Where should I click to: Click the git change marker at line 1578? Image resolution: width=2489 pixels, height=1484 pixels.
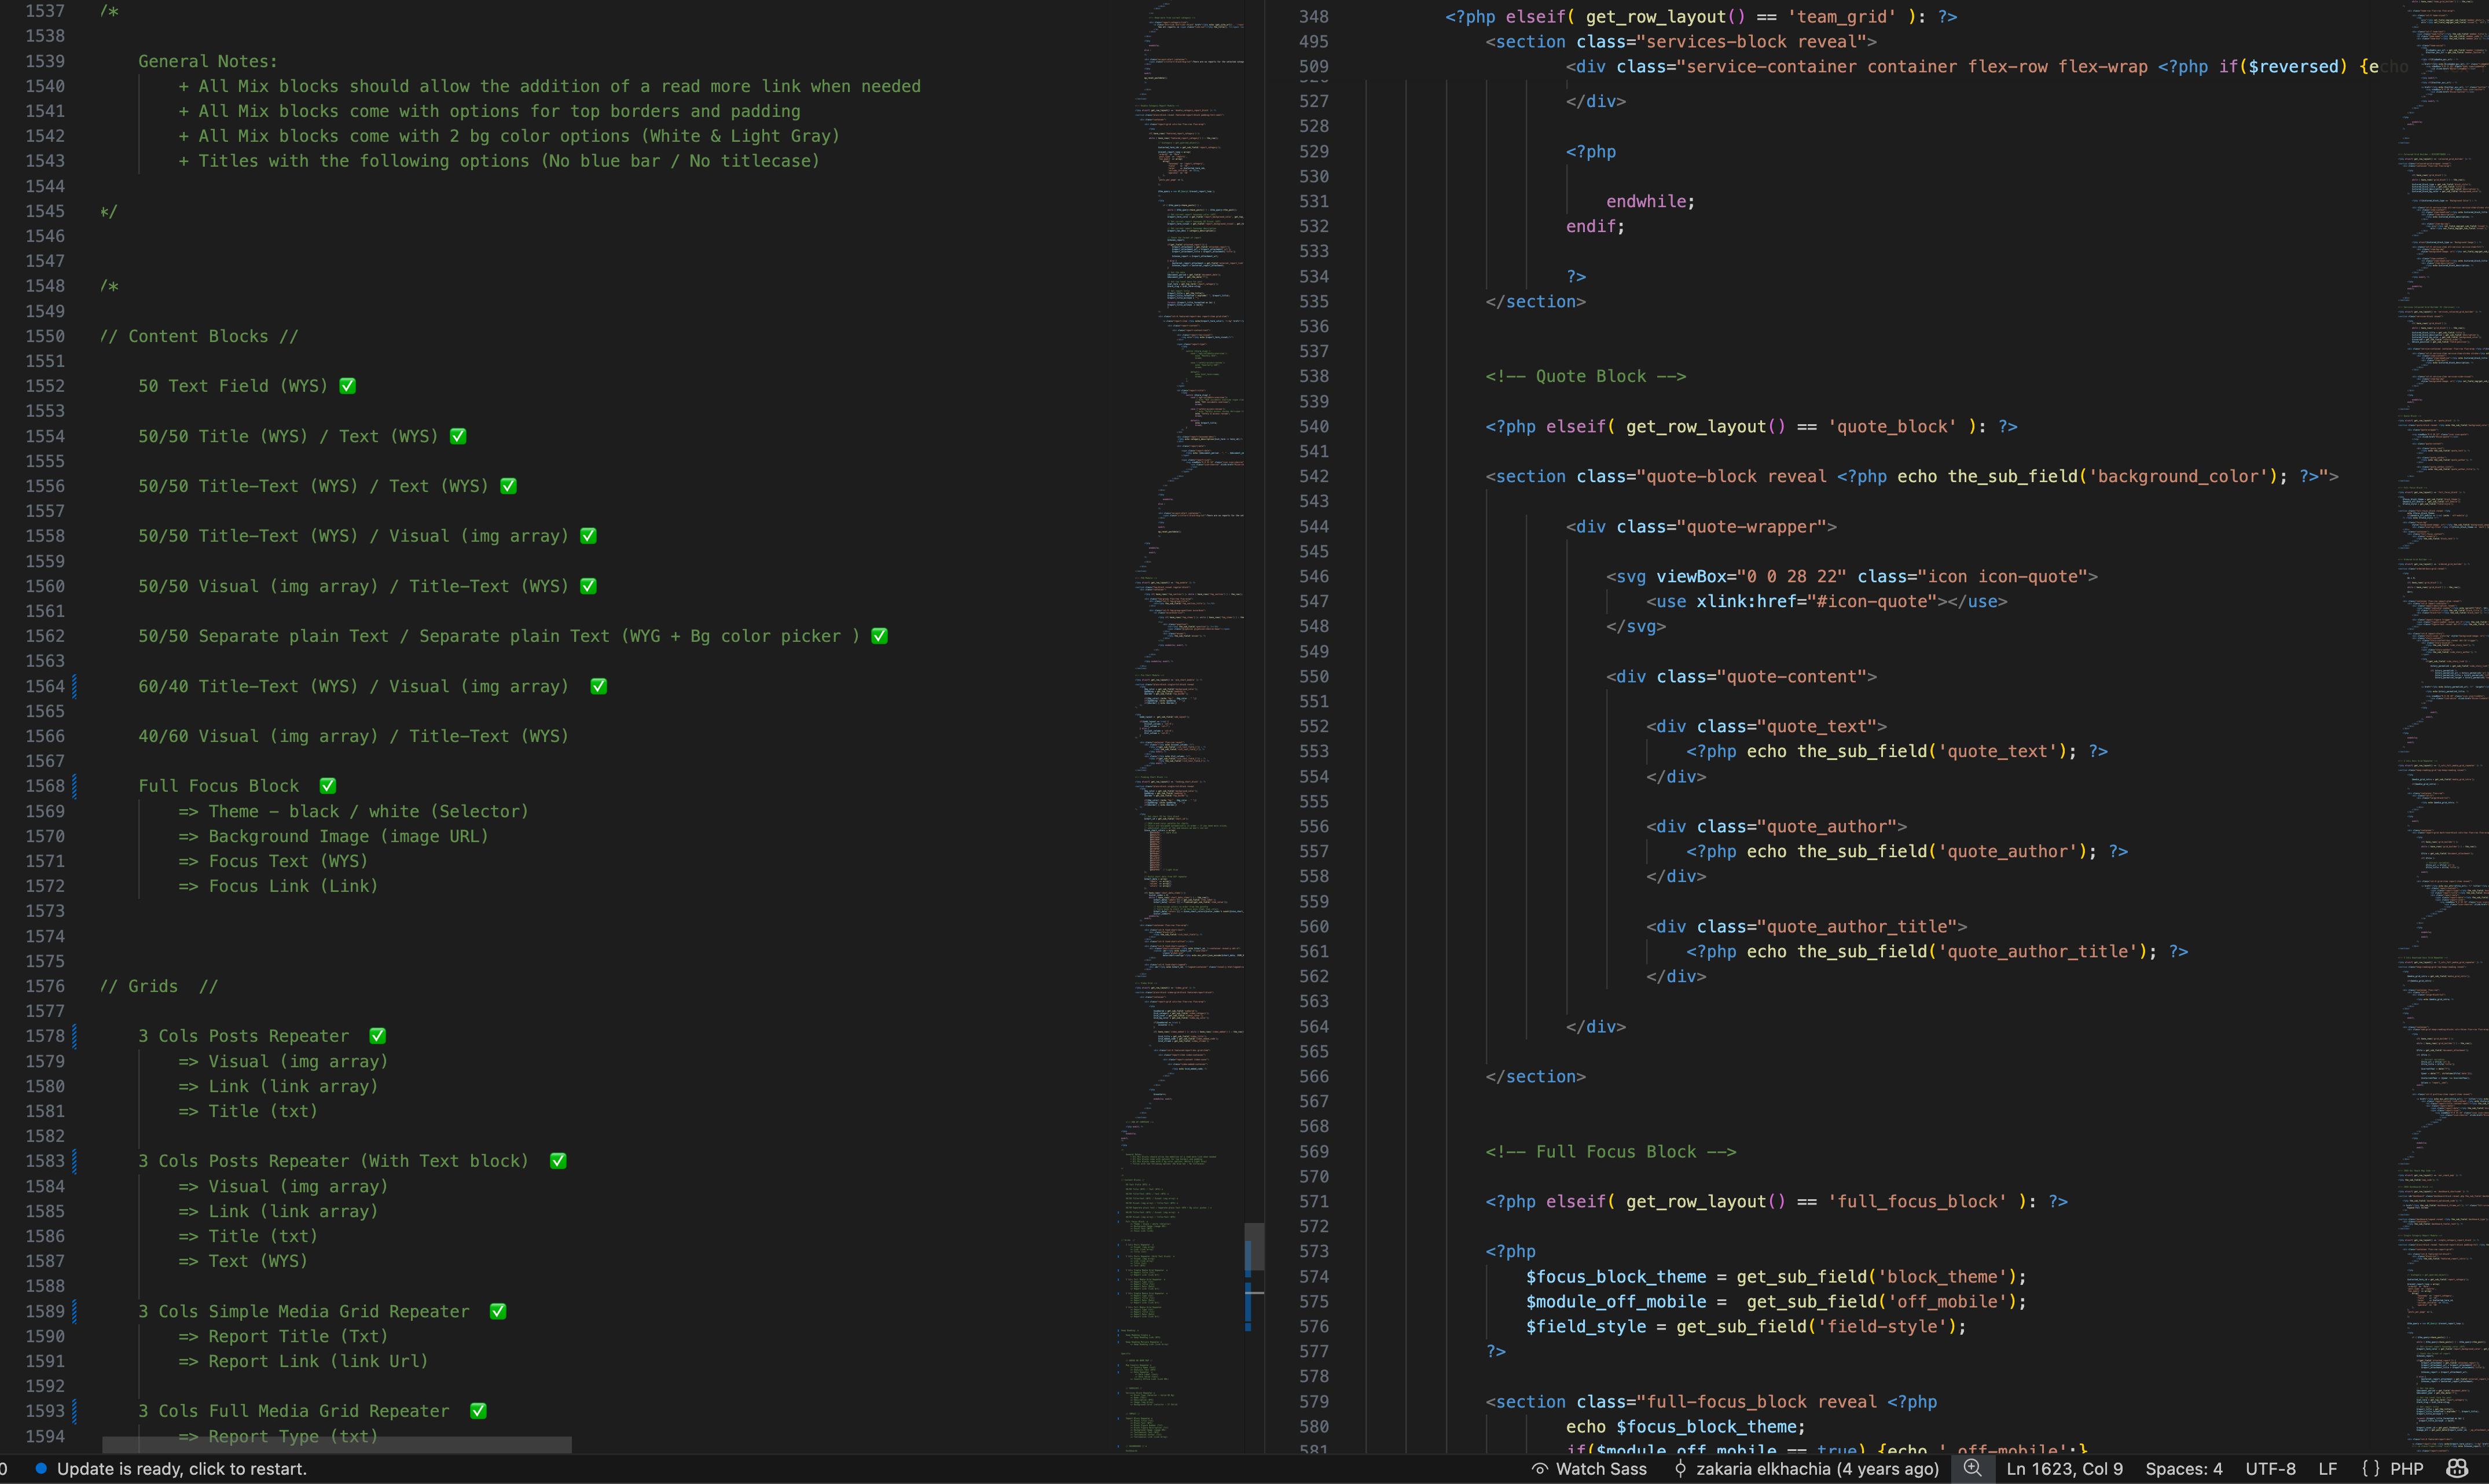[75, 1036]
